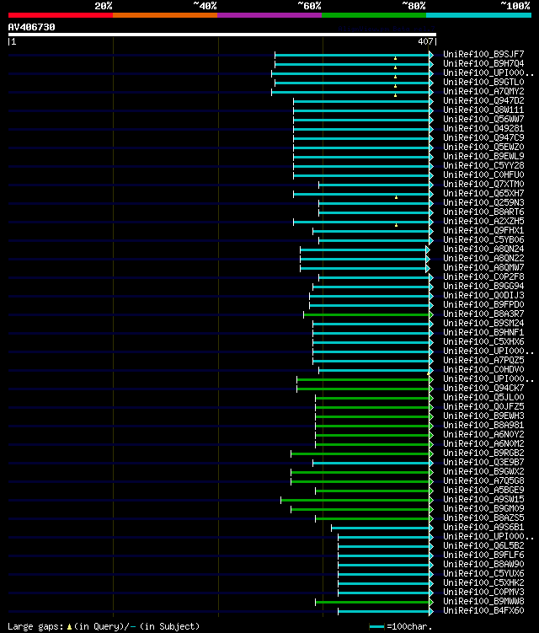Click the UniRef100_C5YY28 label
This screenshot has width=539, height=633.
click(483, 165)
